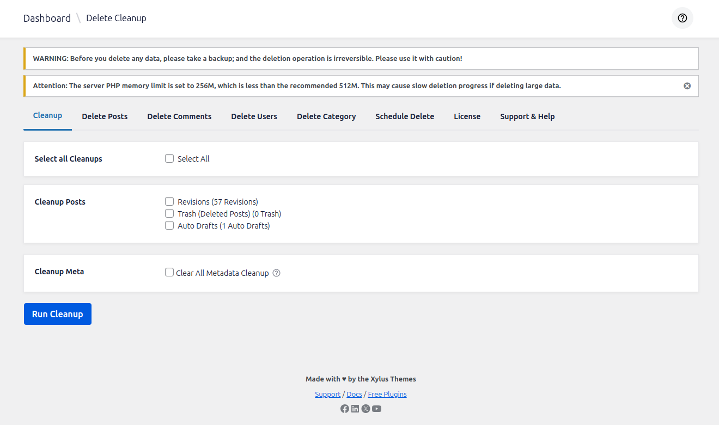Viewport: 719px width, 425px height.
Task: Dismiss the PHP memory limit notice
Action: point(687,86)
